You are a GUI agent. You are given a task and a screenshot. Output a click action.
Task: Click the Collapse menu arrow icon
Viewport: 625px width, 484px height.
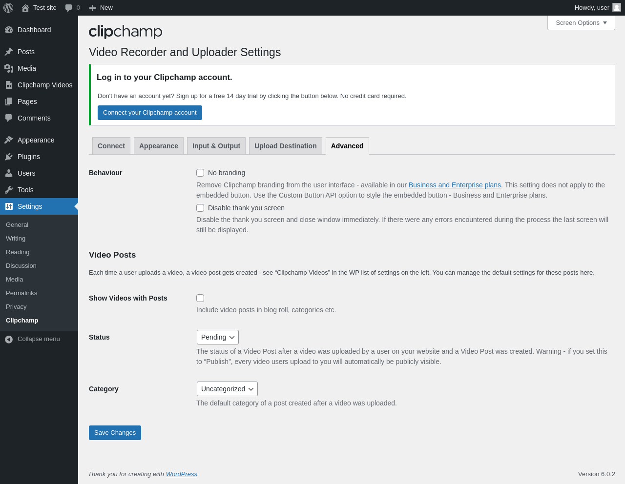[9, 339]
